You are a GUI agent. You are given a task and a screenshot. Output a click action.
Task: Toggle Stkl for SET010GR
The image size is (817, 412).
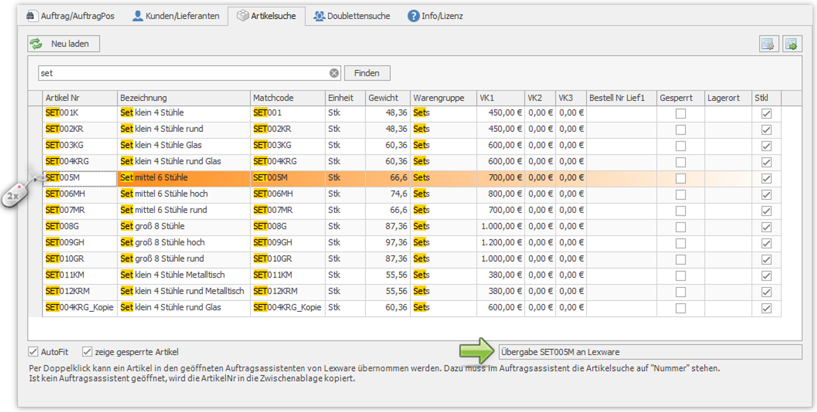766,259
